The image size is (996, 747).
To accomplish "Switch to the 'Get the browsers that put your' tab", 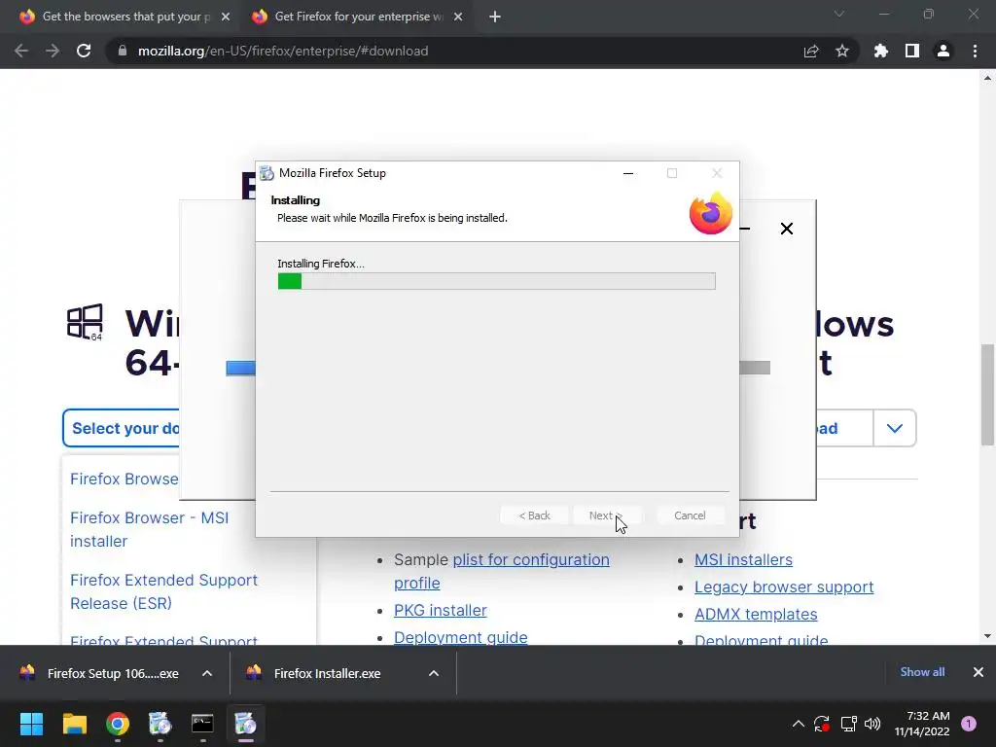I will click(125, 17).
